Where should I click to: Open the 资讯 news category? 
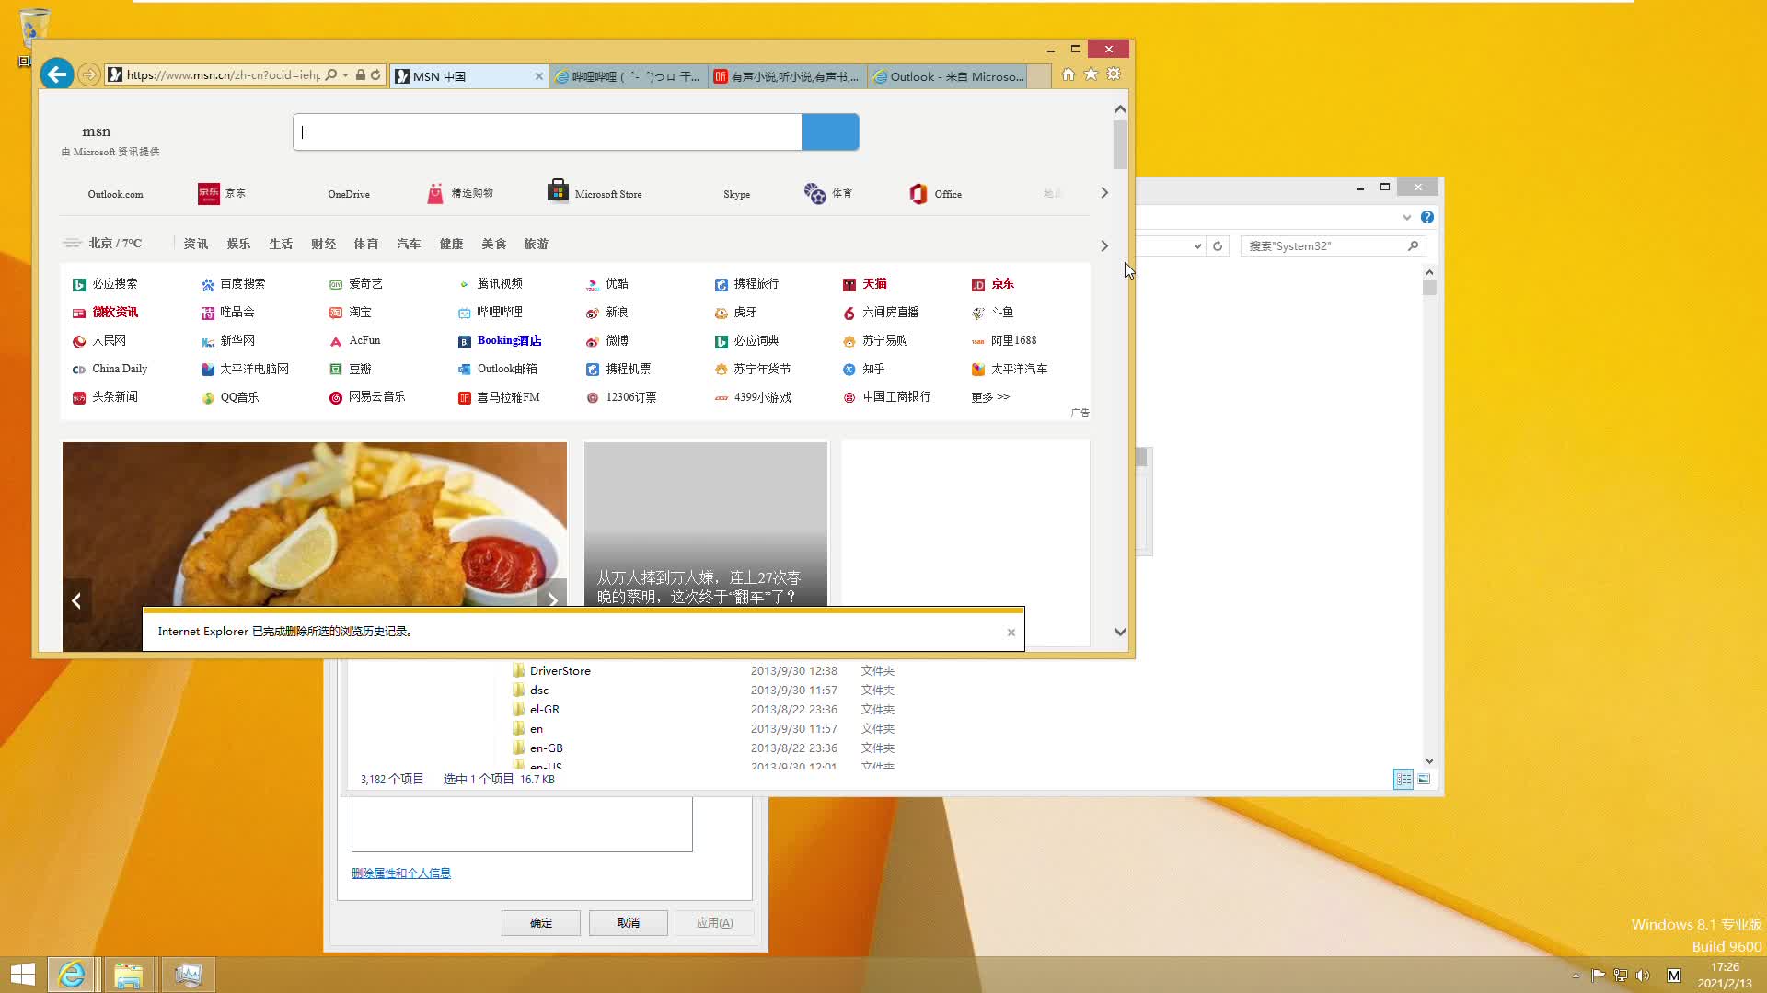tap(196, 245)
